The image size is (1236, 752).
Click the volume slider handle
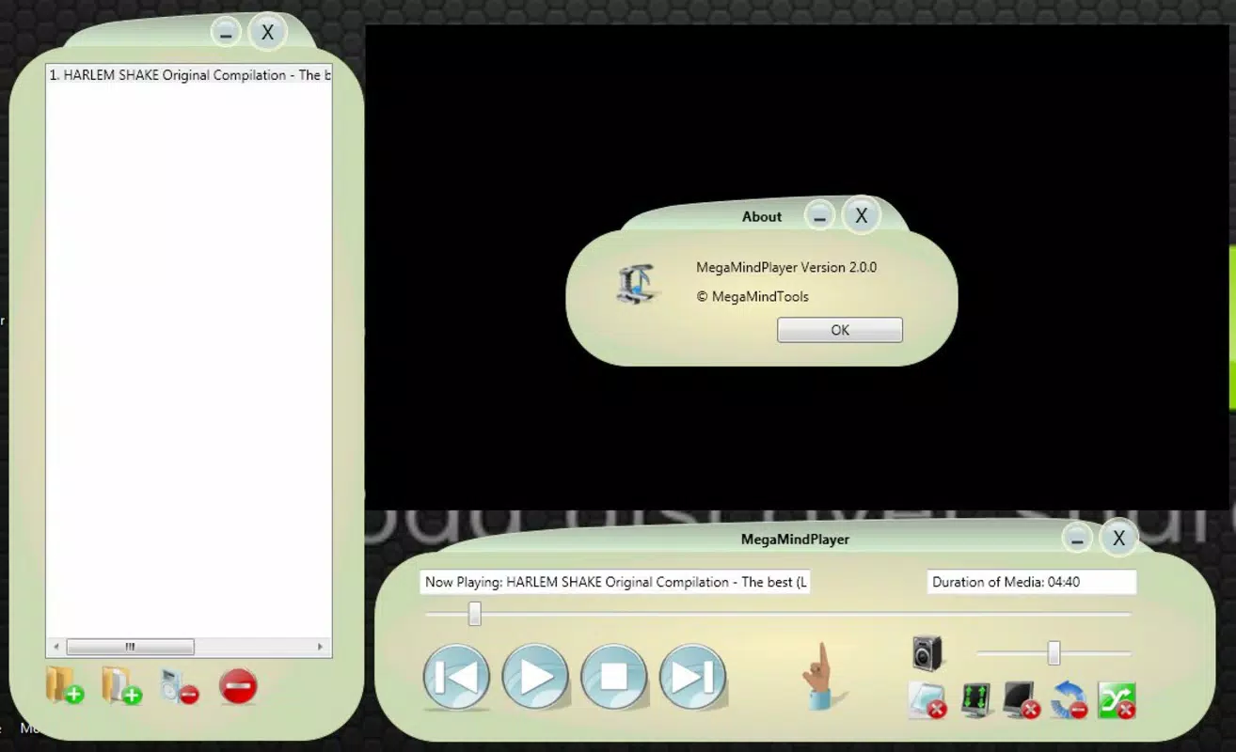1054,652
